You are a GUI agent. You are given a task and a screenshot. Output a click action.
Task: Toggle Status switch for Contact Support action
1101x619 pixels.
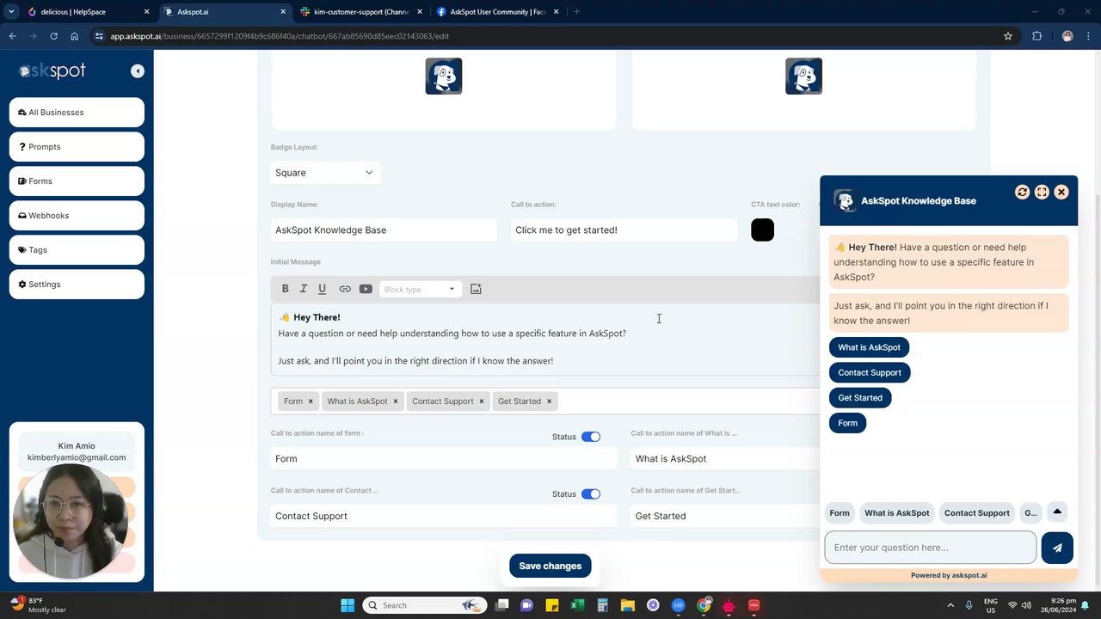pos(591,494)
